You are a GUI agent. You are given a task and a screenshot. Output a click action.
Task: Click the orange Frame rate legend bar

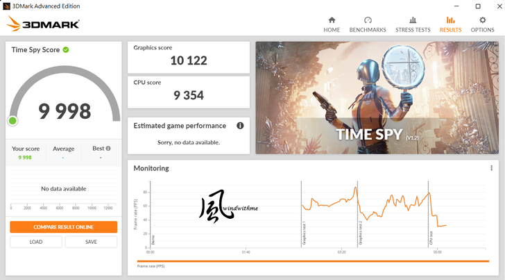tap(313, 261)
